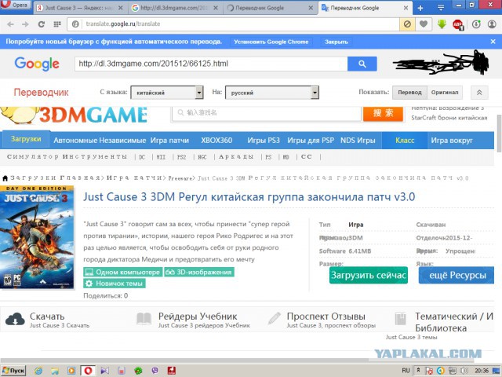Close the active Переводчик Google tab
Screen dimensions: 502x377
point(406,8)
